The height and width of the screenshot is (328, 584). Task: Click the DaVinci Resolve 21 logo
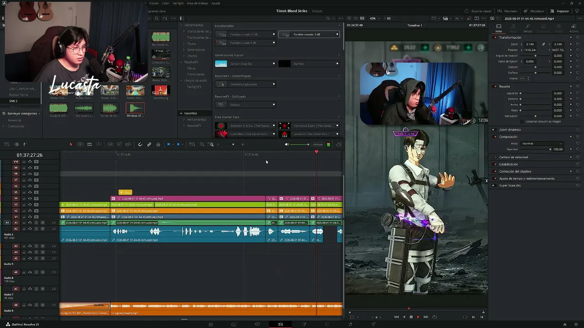7,324
